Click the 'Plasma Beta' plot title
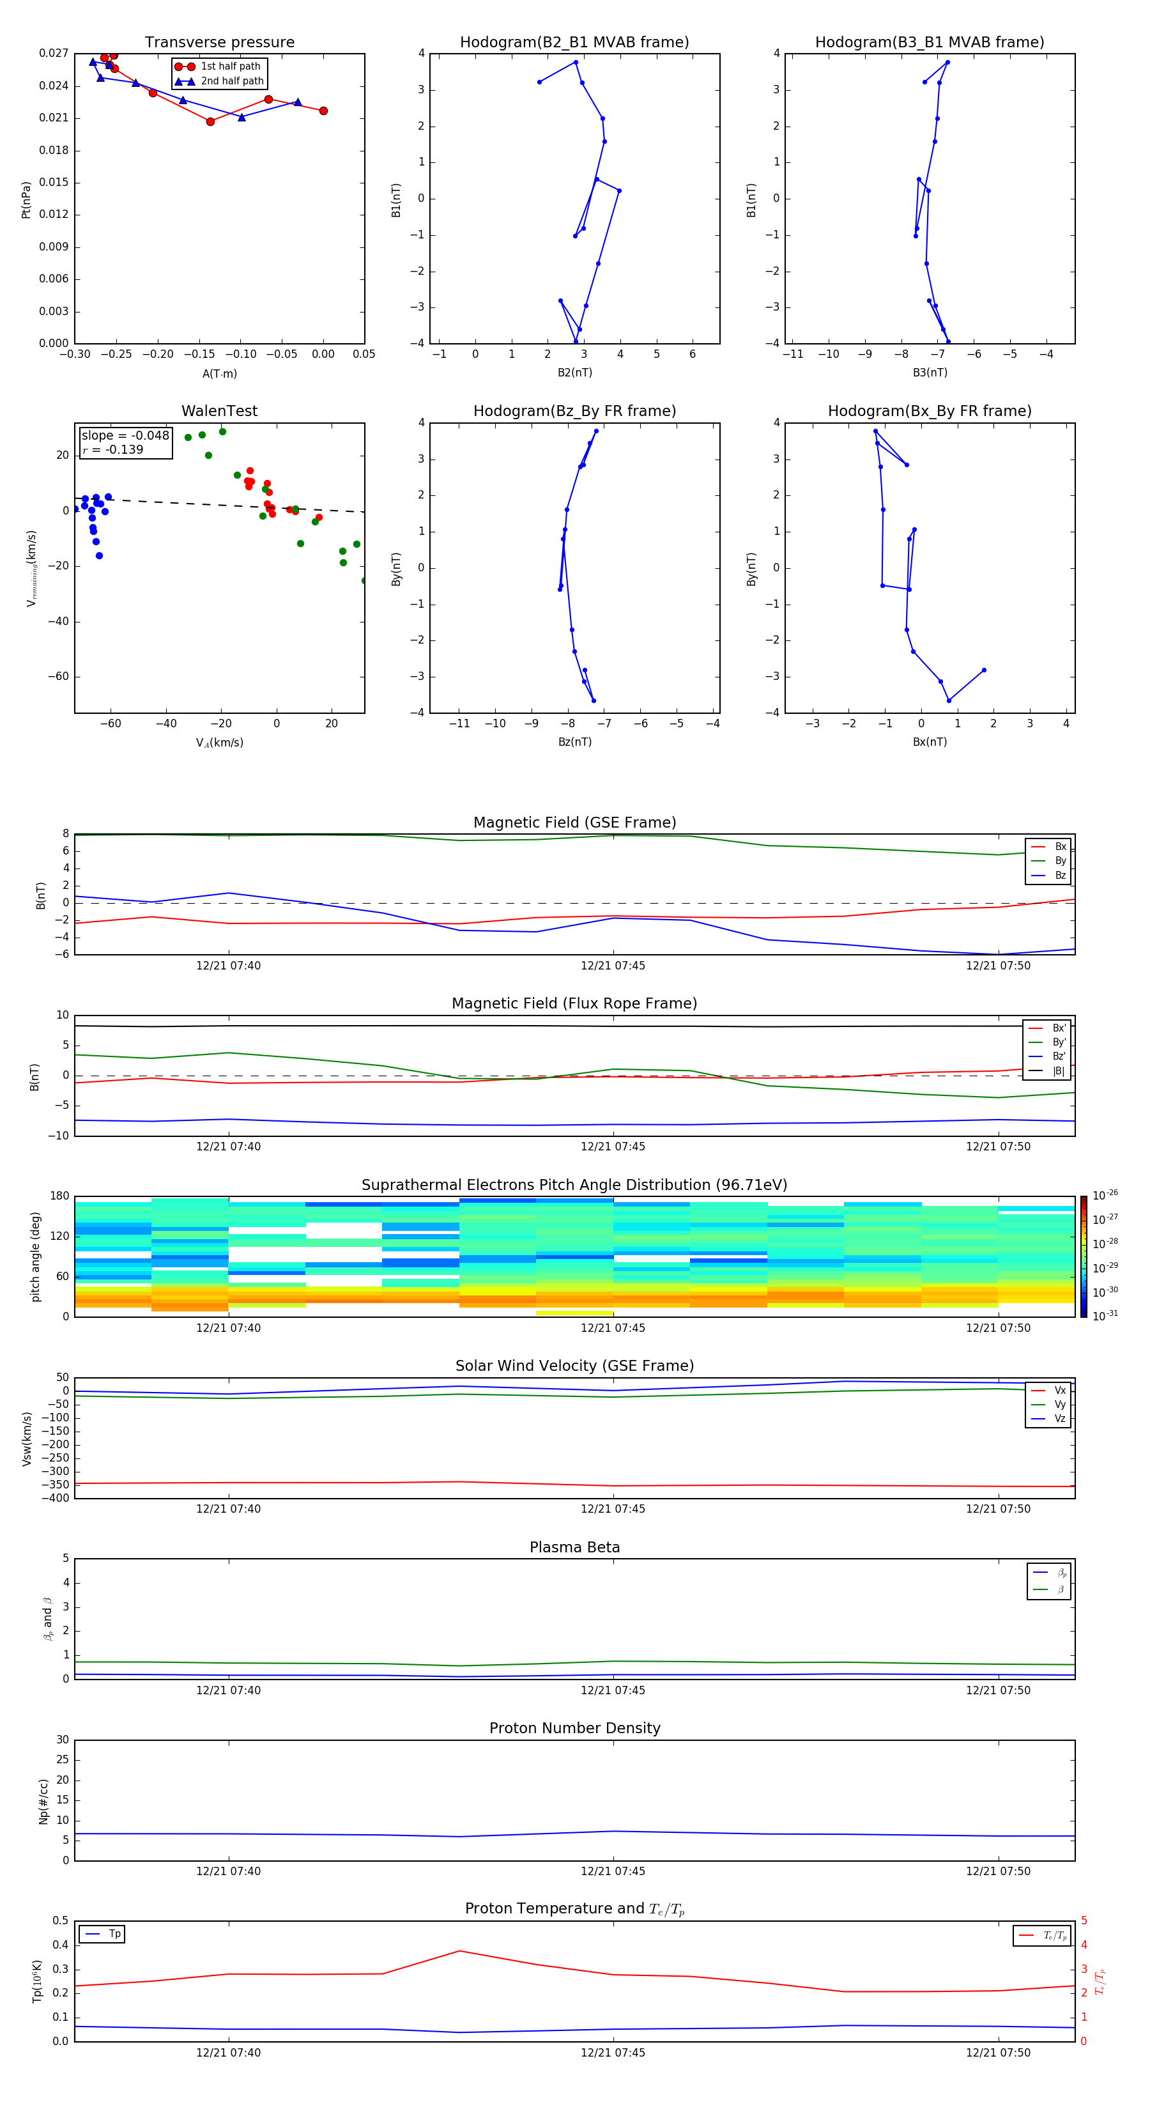The width and height of the screenshot is (1150, 2109). click(574, 1547)
